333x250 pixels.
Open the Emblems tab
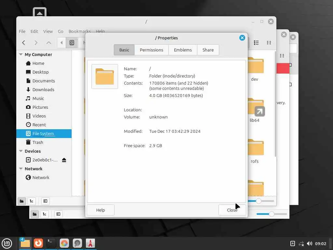point(183,50)
